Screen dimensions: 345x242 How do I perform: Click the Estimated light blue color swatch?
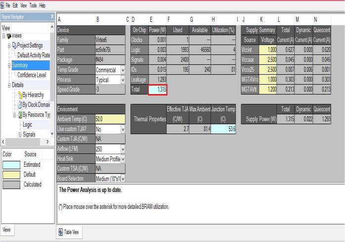(11, 165)
